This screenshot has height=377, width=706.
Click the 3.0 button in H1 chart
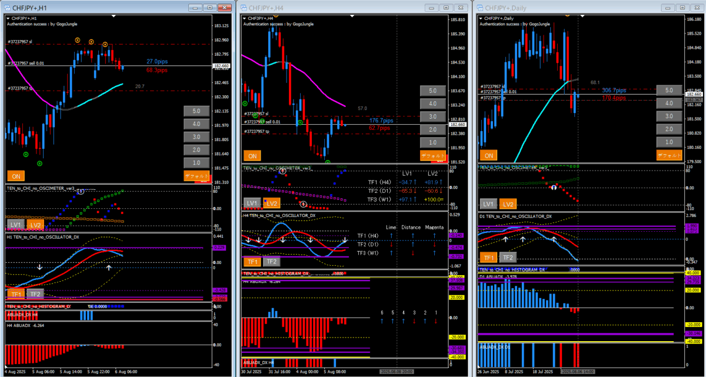pyautogui.click(x=197, y=136)
